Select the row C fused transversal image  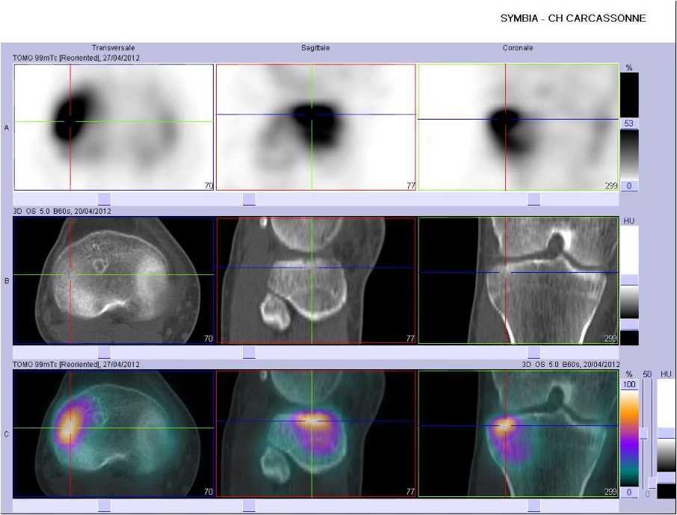pos(114,434)
